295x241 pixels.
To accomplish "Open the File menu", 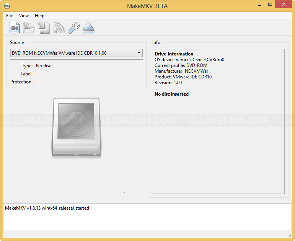I will tap(10, 16).
